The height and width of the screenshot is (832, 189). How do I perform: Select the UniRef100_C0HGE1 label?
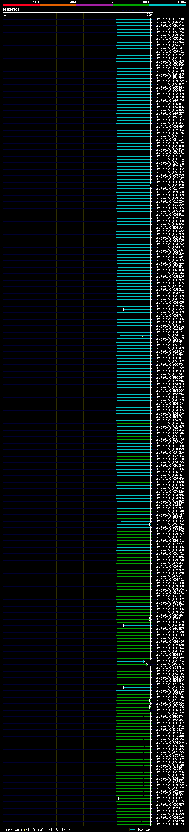point(170,436)
